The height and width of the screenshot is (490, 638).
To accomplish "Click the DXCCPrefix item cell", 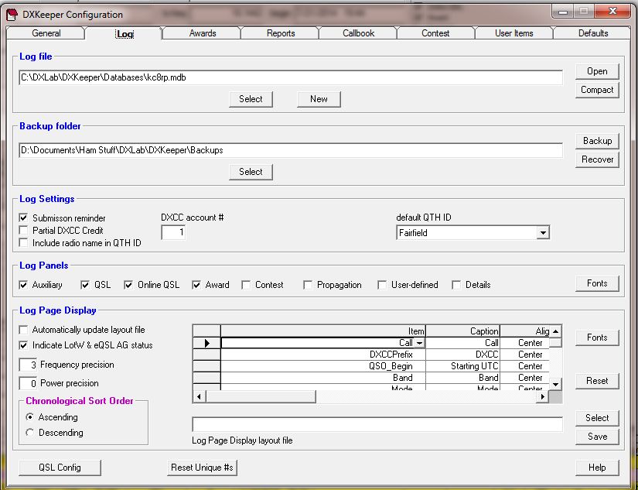I will click(323, 355).
